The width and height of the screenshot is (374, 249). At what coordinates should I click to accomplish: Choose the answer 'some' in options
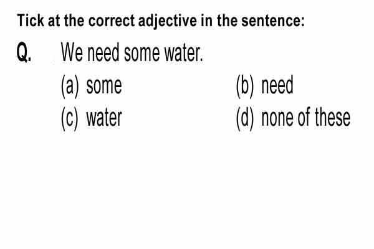pyautogui.click(x=104, y=86)
